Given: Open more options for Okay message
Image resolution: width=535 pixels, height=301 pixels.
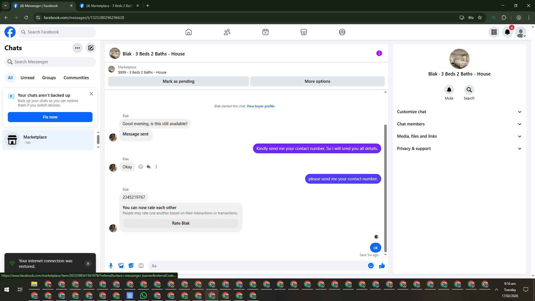Looking at the screenshot, I should tap(156, 167).
